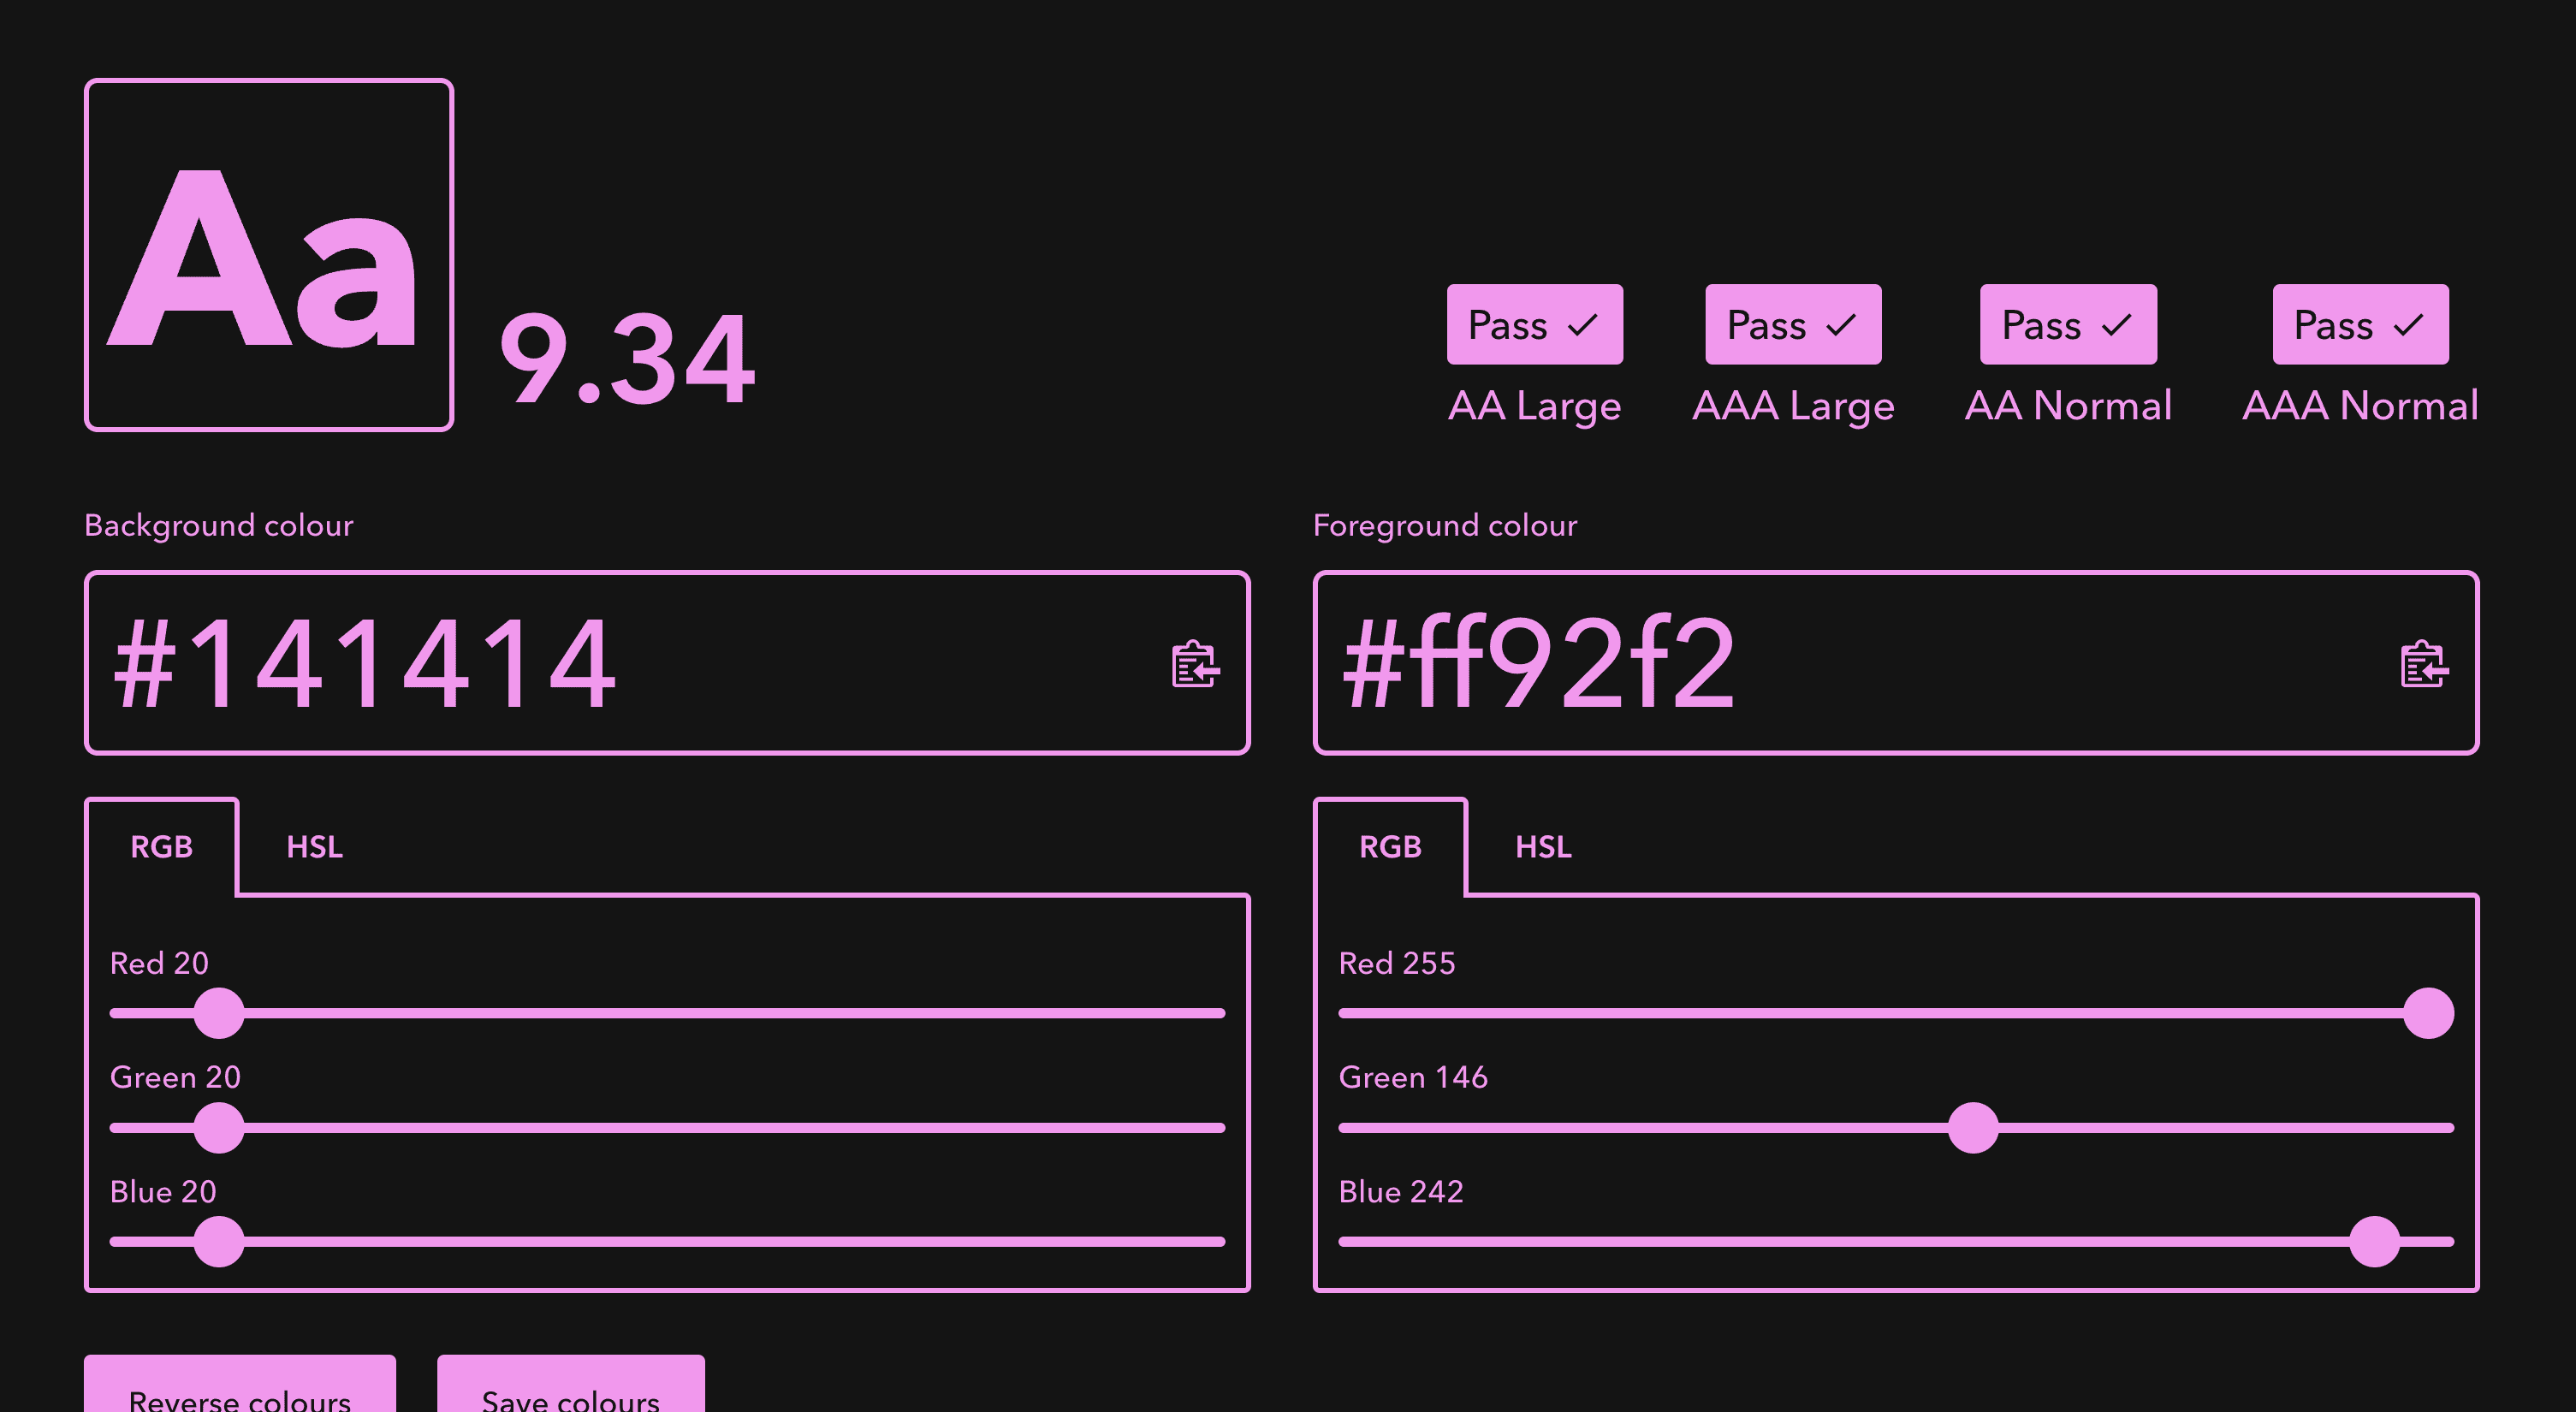Select the foreground RGB tab
Screen dimensions: 2576x1412
[1390, 847]
